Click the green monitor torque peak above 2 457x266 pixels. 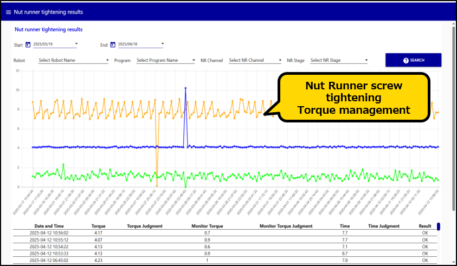pyautogui.click(x=63, y=165)
